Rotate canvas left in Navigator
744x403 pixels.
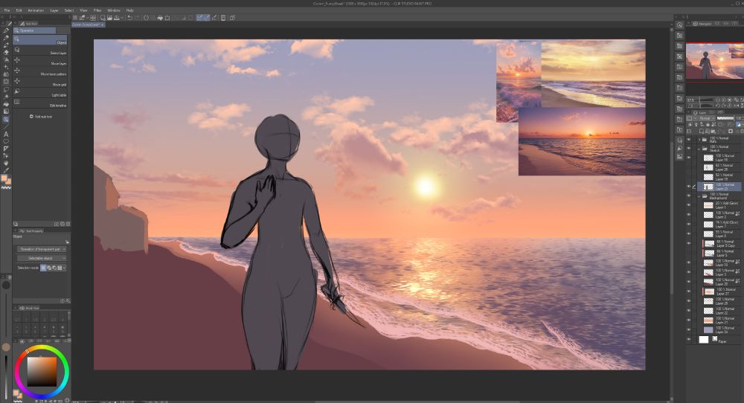click(717, 106)
